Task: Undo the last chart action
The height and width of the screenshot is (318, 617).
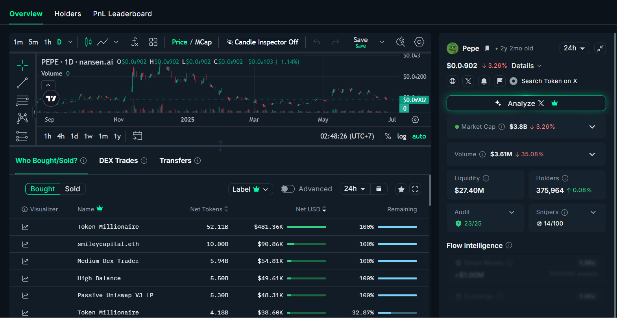Action: (x=317, y=42)
